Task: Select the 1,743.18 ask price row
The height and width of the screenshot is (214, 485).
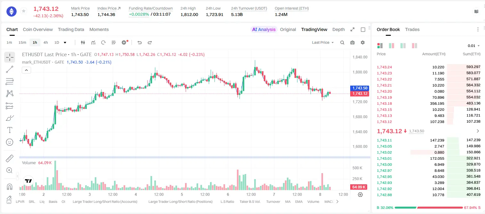Action: click(x=429, y=103)
